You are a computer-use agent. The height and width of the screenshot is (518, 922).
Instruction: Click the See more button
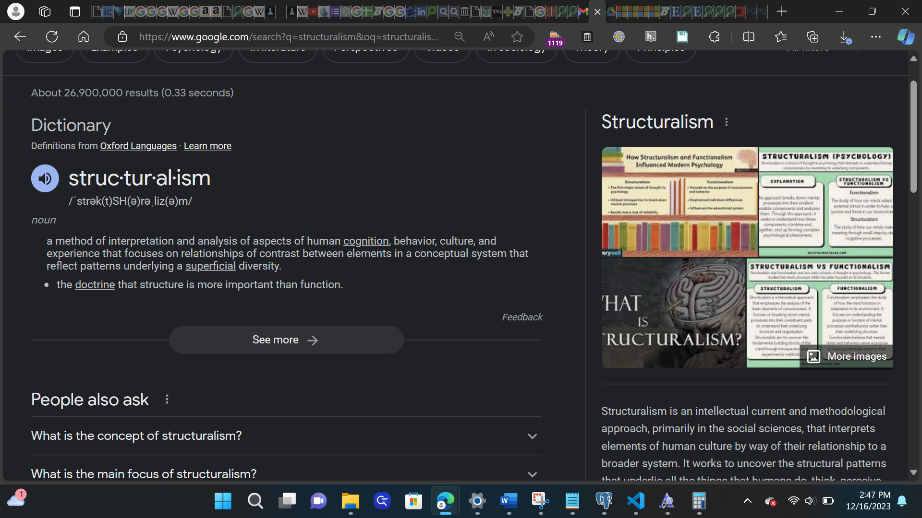pos(286,340)
